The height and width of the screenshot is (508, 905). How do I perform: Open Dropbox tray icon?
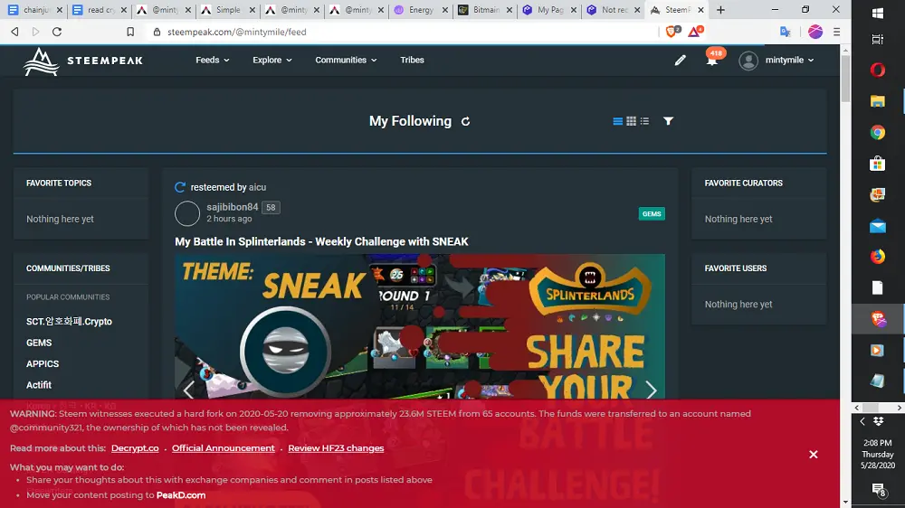point(879,421)
